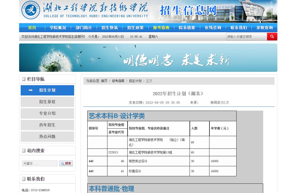Image resolution: width=297 pixels, height=193 pixels.
Task: Click the document icon beside 站内搜索
Action: coord(24,151)
